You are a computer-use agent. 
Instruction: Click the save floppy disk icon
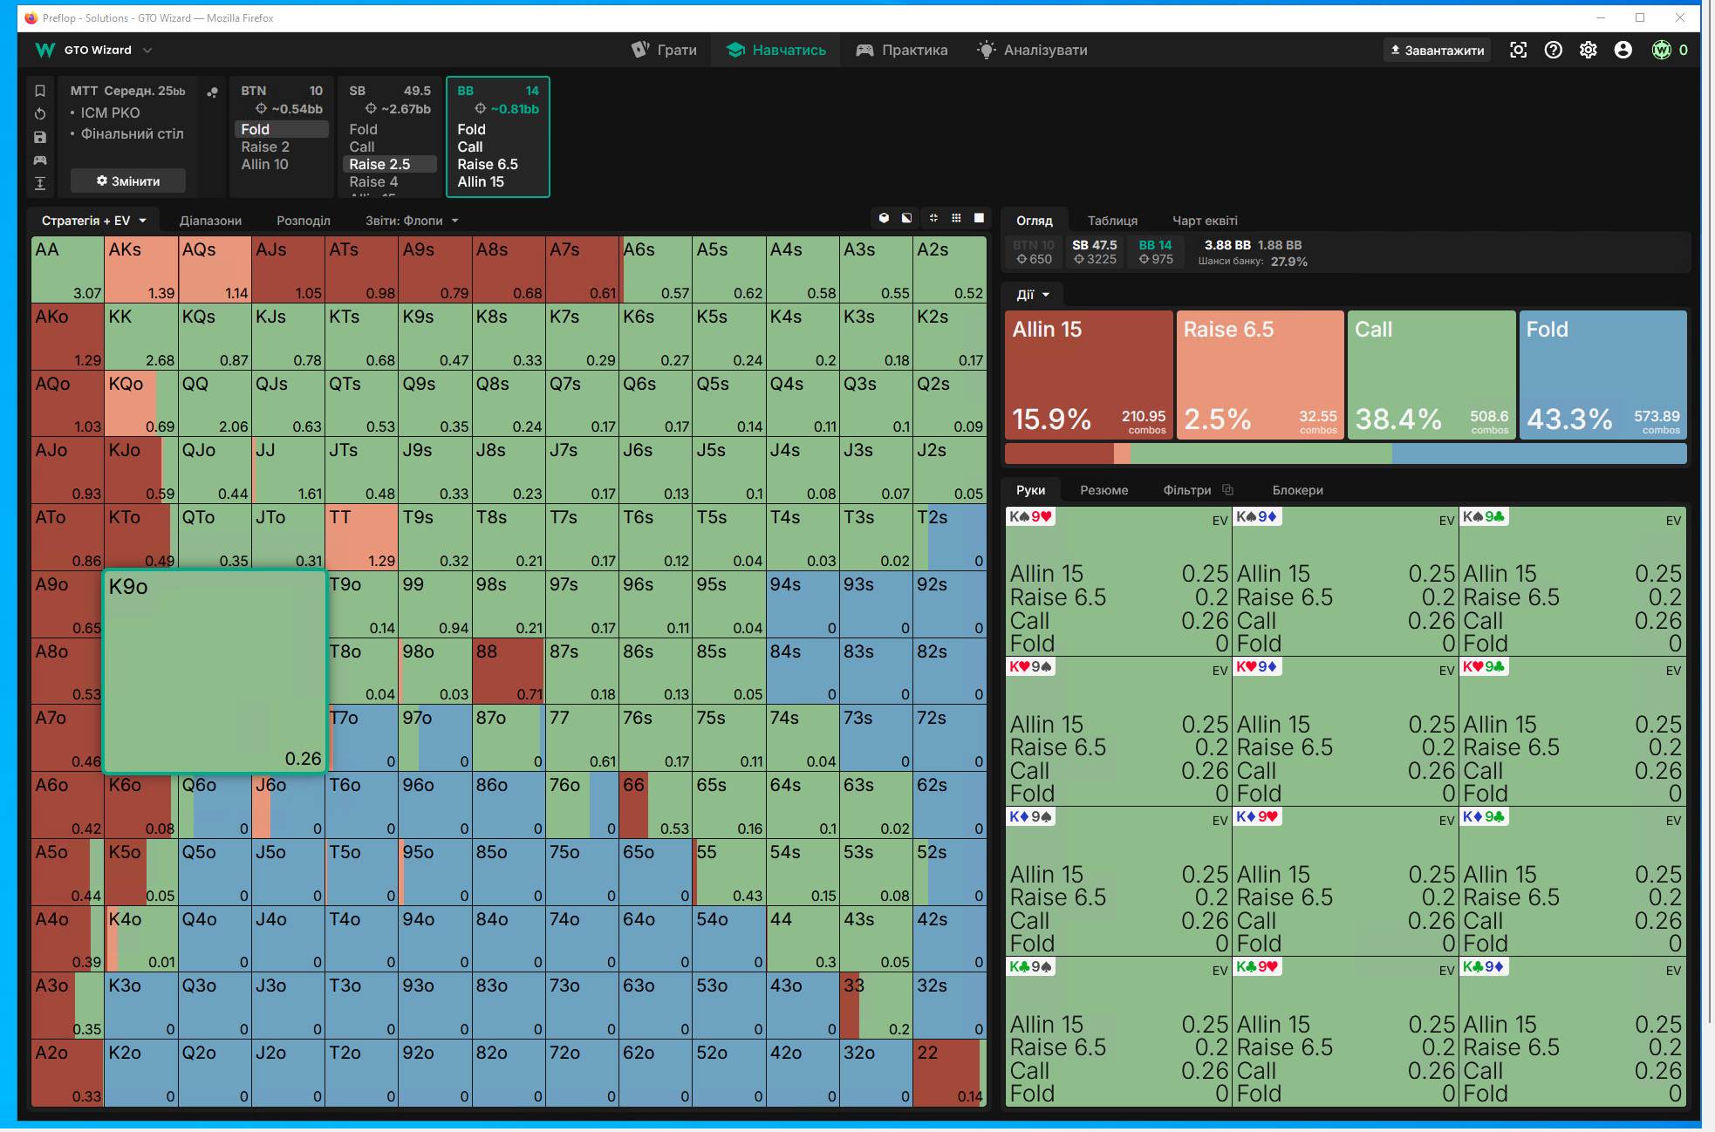click(x=40, y=137)
